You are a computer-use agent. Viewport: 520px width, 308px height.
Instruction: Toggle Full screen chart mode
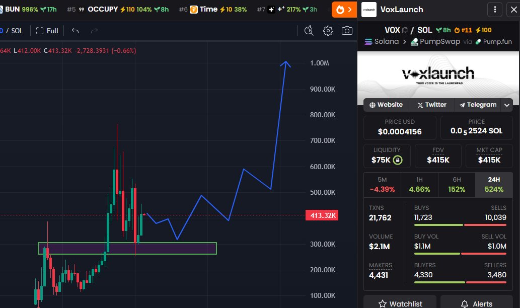(x=47, y=31)
